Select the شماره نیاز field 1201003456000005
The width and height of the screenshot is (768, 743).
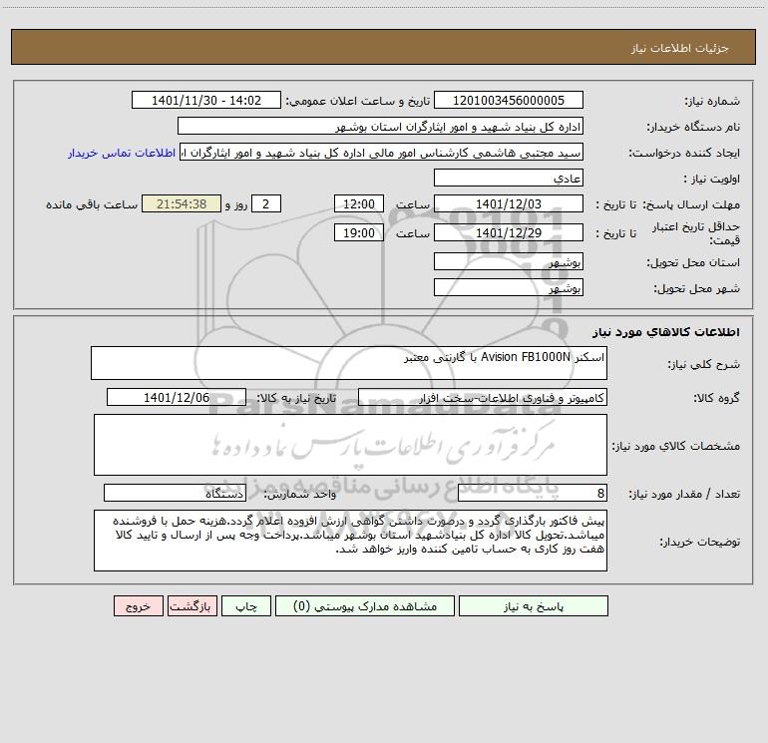click(x=509, y=100)
